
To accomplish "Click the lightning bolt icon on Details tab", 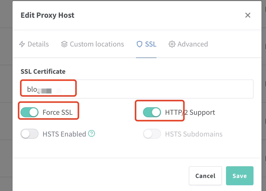I will tap(22, 44).
